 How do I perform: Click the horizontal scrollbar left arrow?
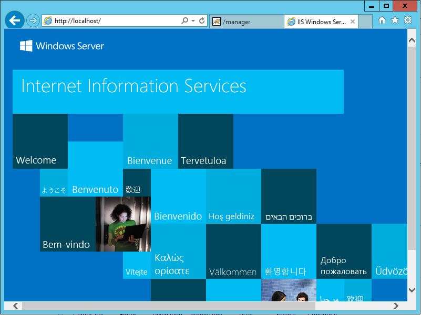tap(16, 306)
